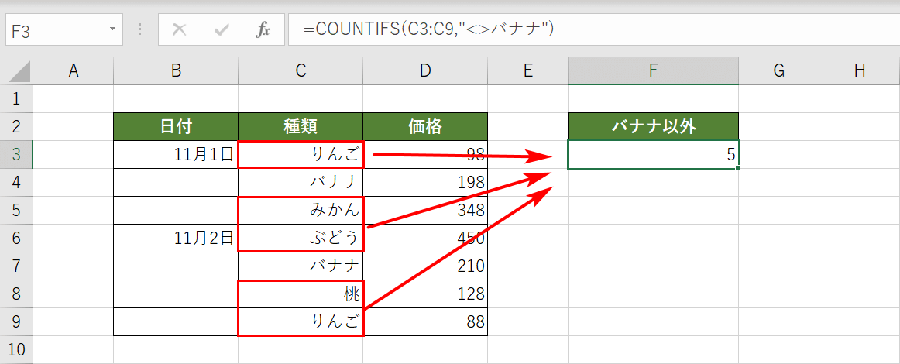Select バナナ cell in row 4
The width and height of the screenshot is (900, 364).
click(301, 182)
